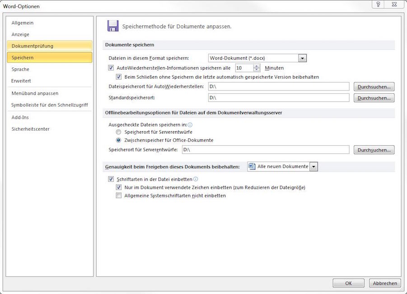Uncheck Schriftarten in der Datei einbetten

111,179
